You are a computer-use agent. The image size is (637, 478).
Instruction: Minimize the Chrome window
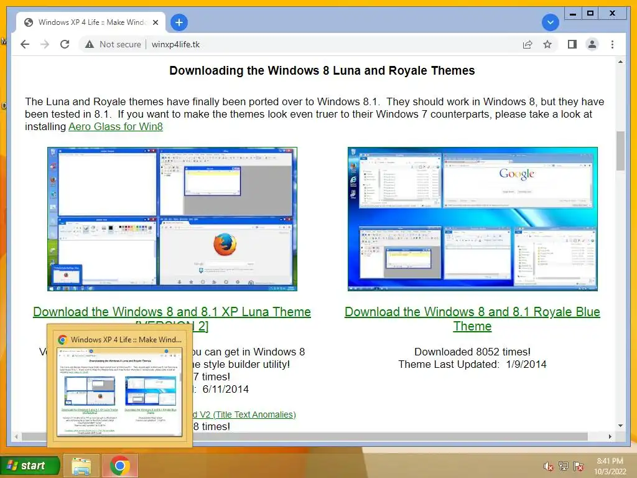(573, 14)
